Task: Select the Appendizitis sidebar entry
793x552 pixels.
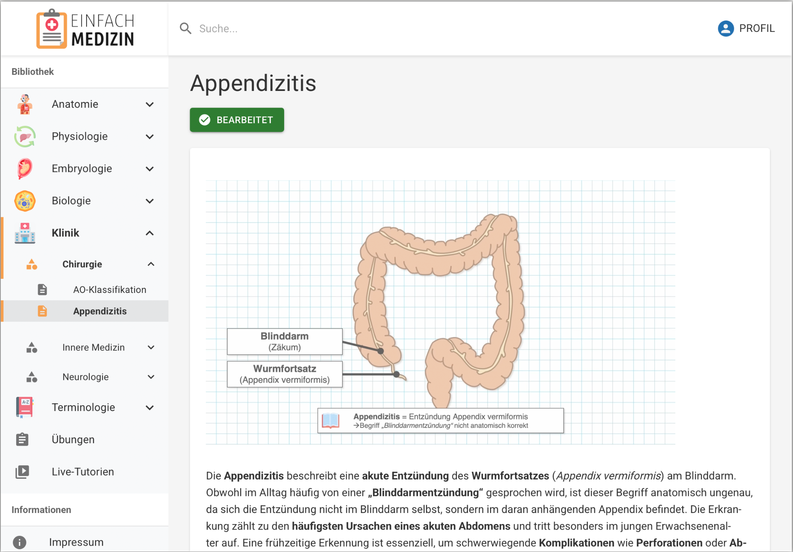Action: 100,311
